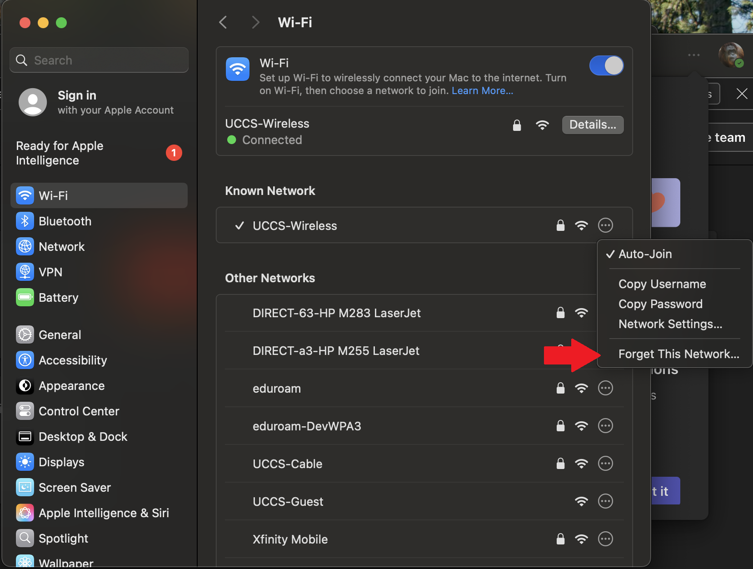Join DIRECT-a3-HP M255 LaserJet network
The width and height of the screenshot is (753, 569).
tap(424, 350)
